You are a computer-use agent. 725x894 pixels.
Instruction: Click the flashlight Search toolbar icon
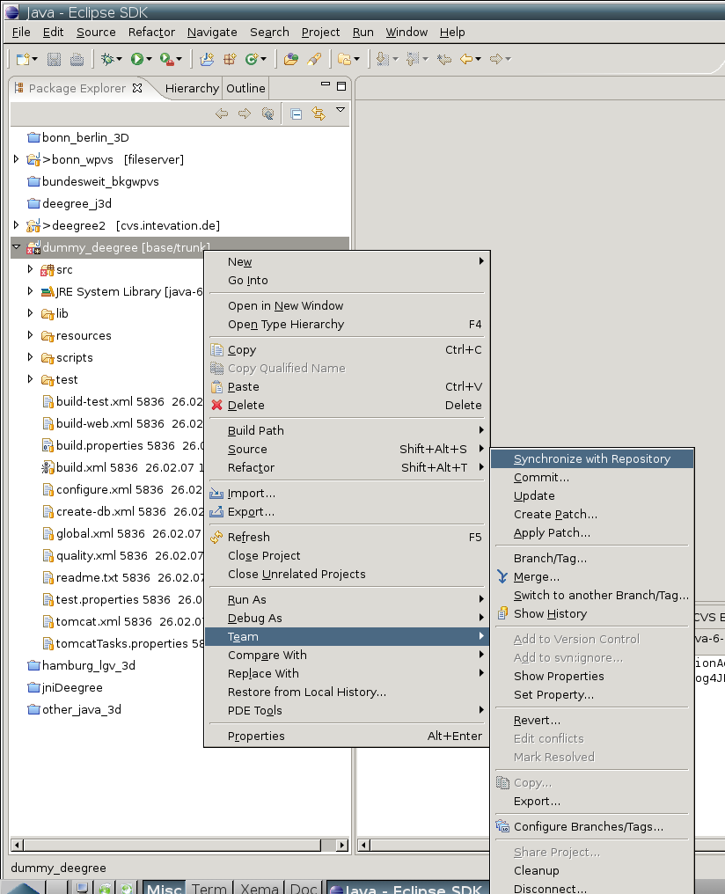tap(314, 59)
